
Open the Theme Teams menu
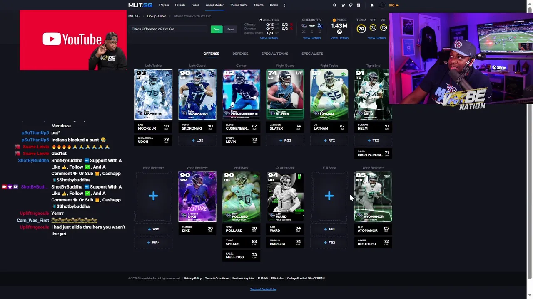click(x=239, y=5)
